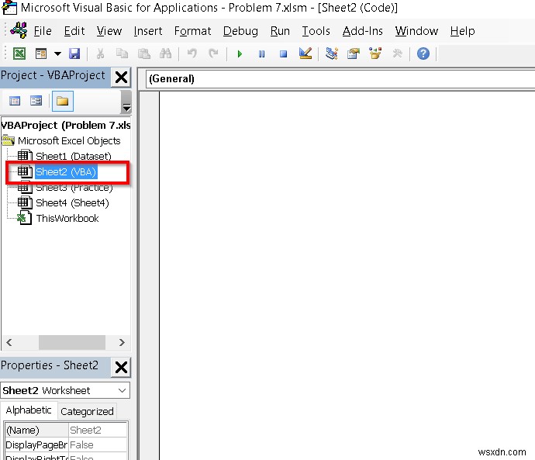535x460 pixels.
Task: Toggle Design Mode icon
Action: (305, 54)
